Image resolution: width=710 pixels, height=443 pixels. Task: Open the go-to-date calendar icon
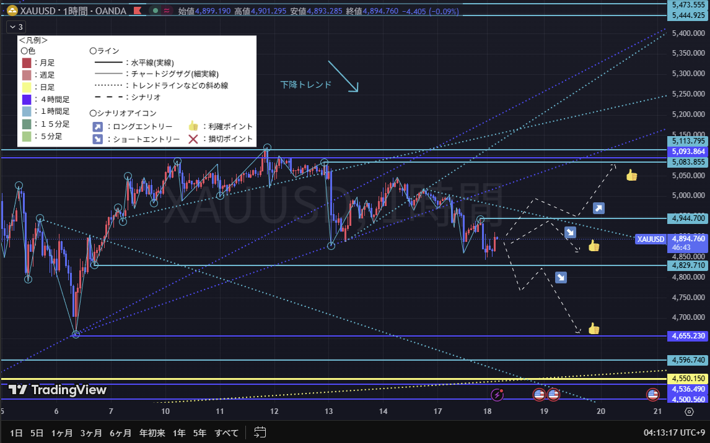260,432
